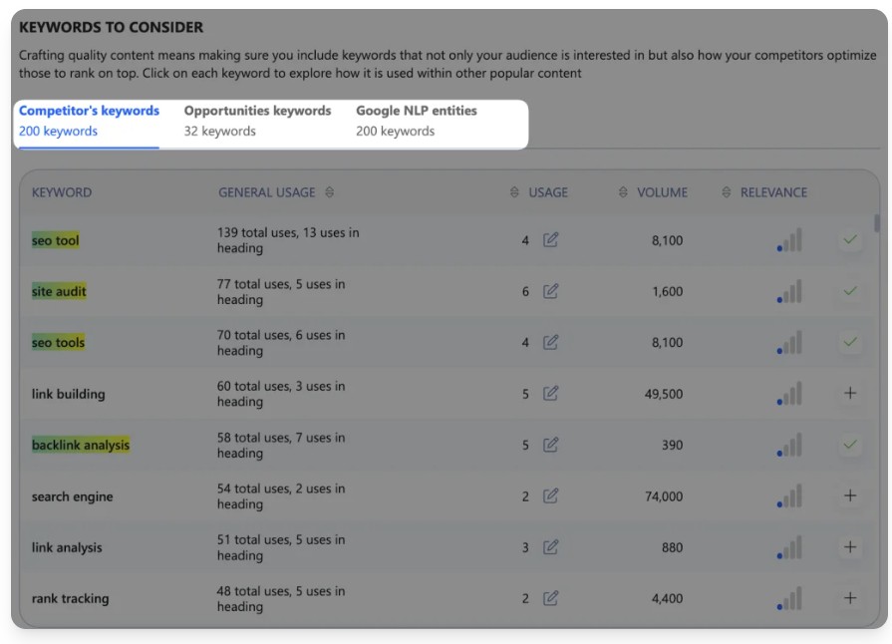Click the backlink analysis keyword
The width and height of the screenshot is (892, 644).
click(x=81, y=445)
